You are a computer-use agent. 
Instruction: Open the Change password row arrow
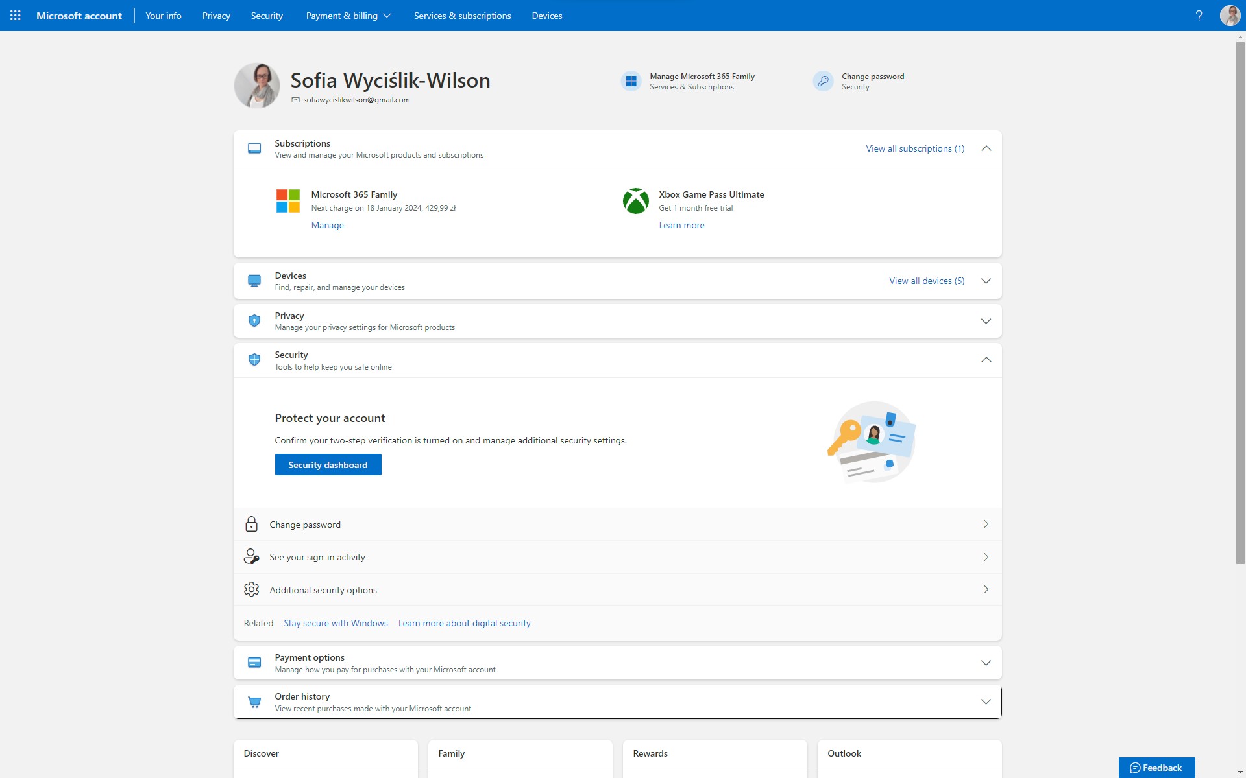(x=986, y=524)
